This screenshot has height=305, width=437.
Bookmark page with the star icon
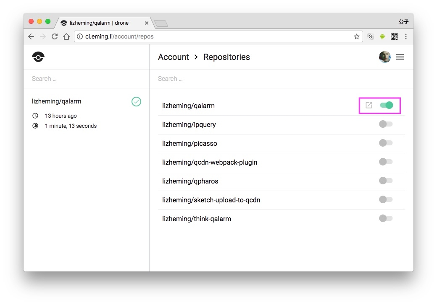[x=357, y=36]
